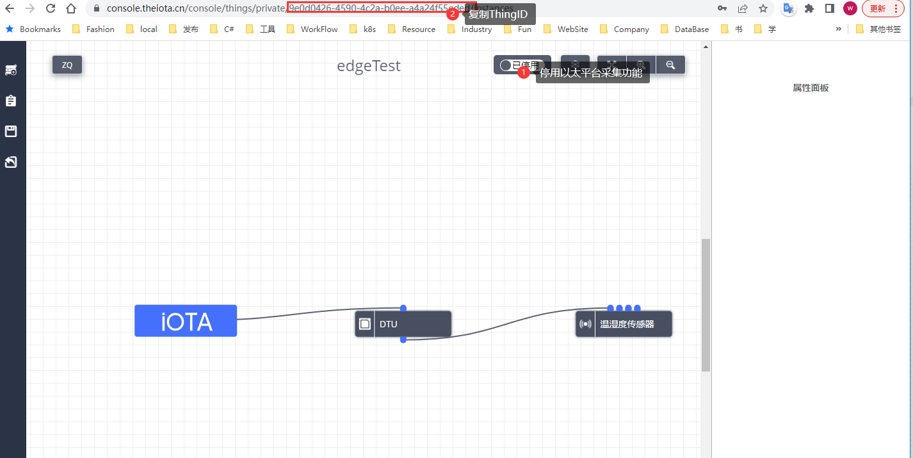Click the zoom in magnifier button
The width and height of the screenshot is (913, 458).
(x=640, y=65)
